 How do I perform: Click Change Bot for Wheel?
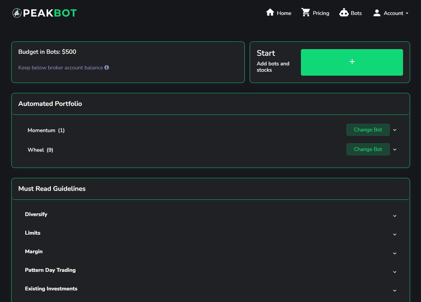(368, 149)
